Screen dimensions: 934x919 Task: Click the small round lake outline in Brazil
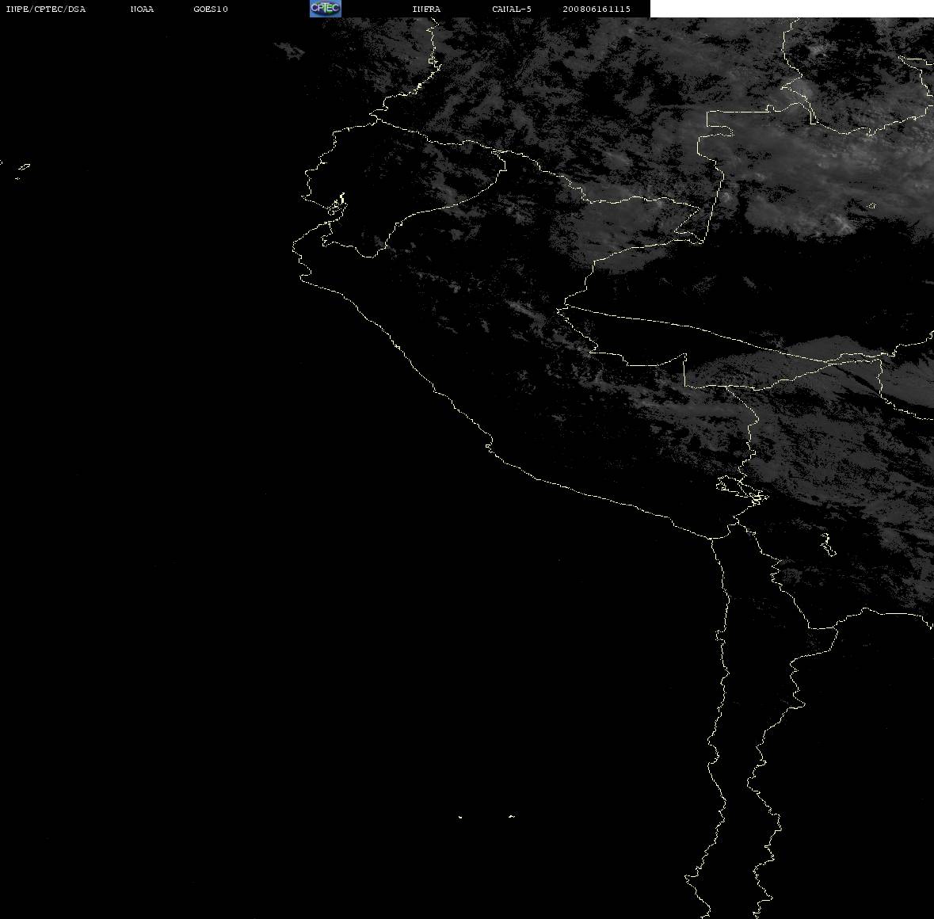point(871,206)
